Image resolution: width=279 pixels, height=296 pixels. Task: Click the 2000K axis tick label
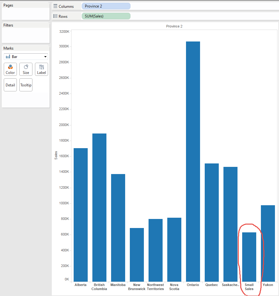coord(64,125)
